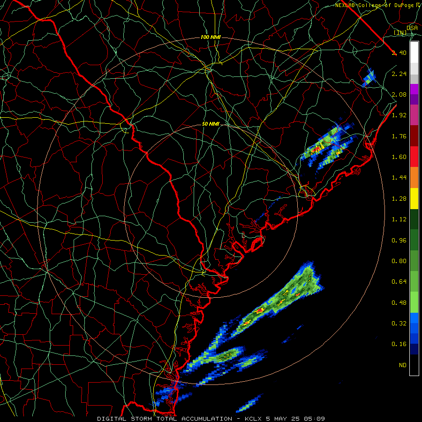Click the '05:09' timestamp
This screenshot has height=422, width=422.
click(314, 419)
